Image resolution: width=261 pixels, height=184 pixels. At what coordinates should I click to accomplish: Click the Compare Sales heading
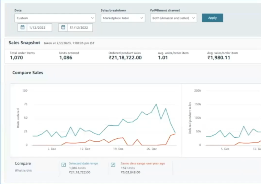(27, 73)
